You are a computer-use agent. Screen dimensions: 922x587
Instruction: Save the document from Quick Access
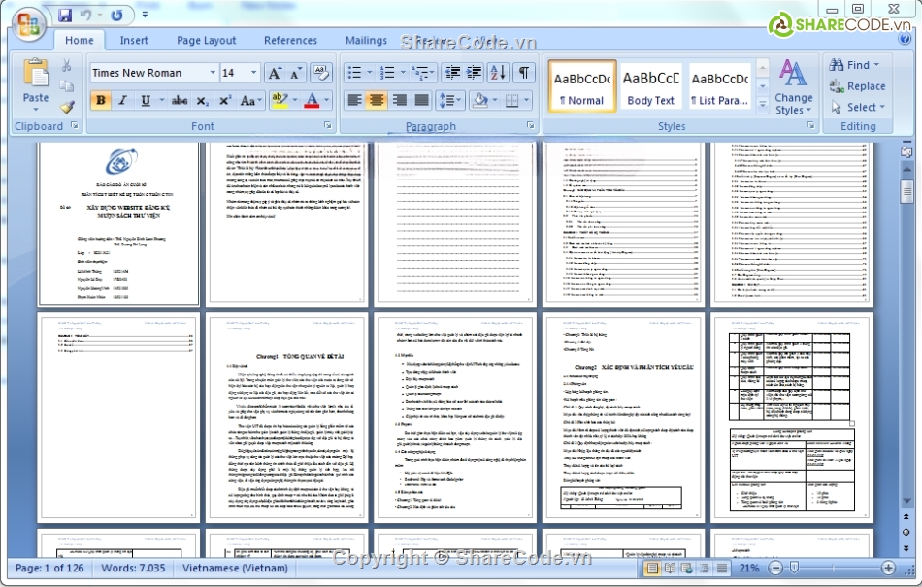coord(65,16)
